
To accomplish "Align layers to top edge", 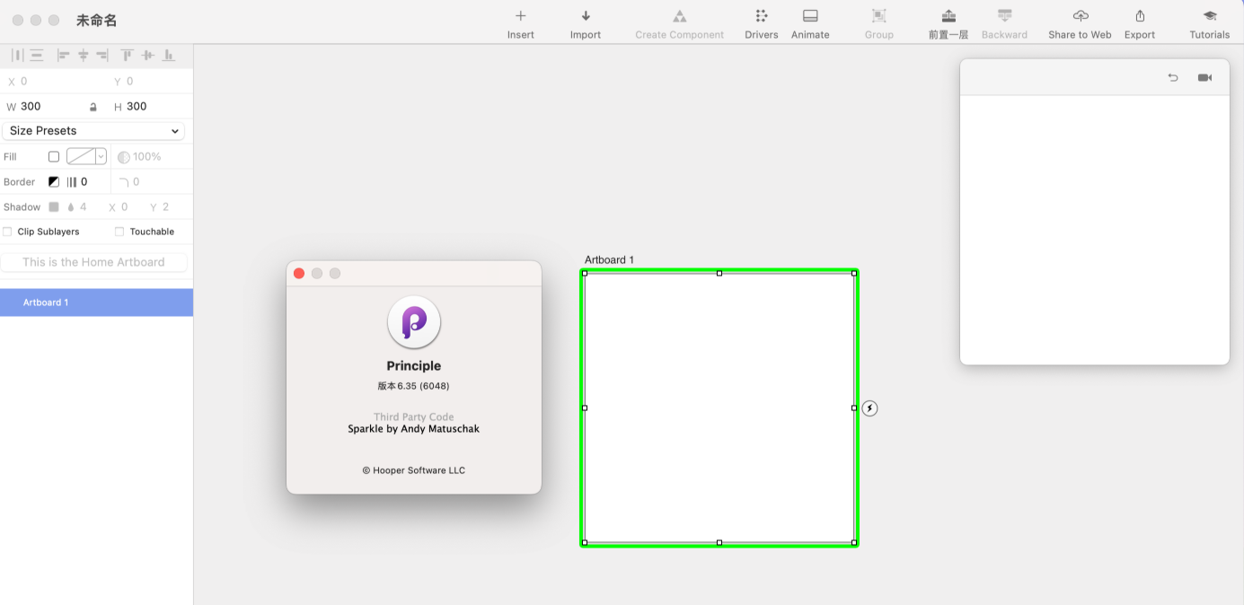I will (128, 56).
